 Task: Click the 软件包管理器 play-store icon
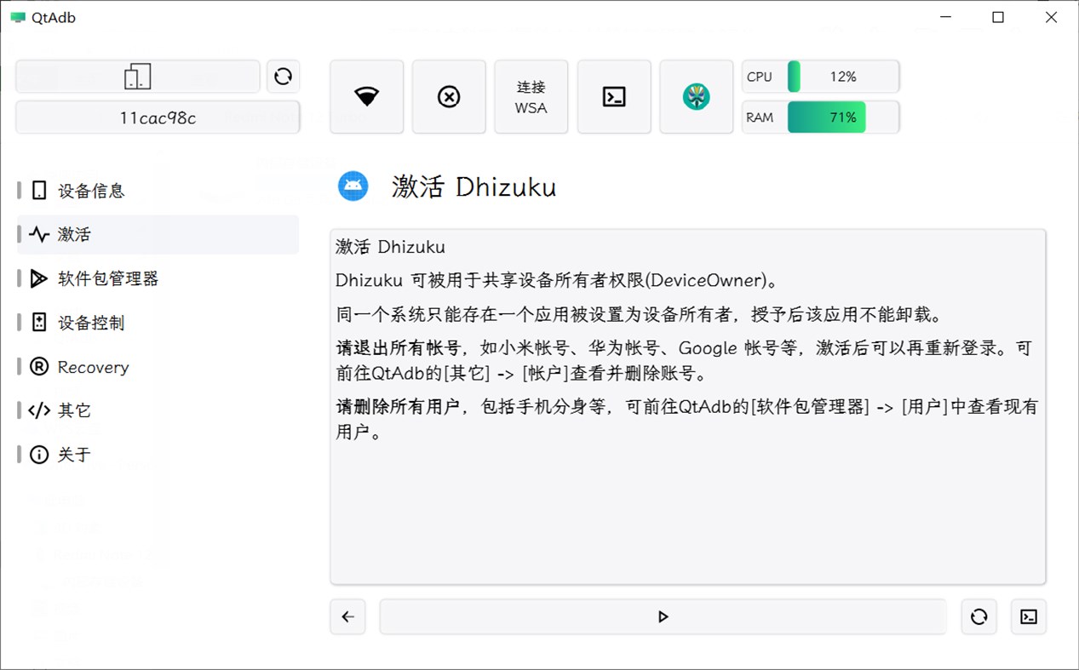tap(39, 278)
